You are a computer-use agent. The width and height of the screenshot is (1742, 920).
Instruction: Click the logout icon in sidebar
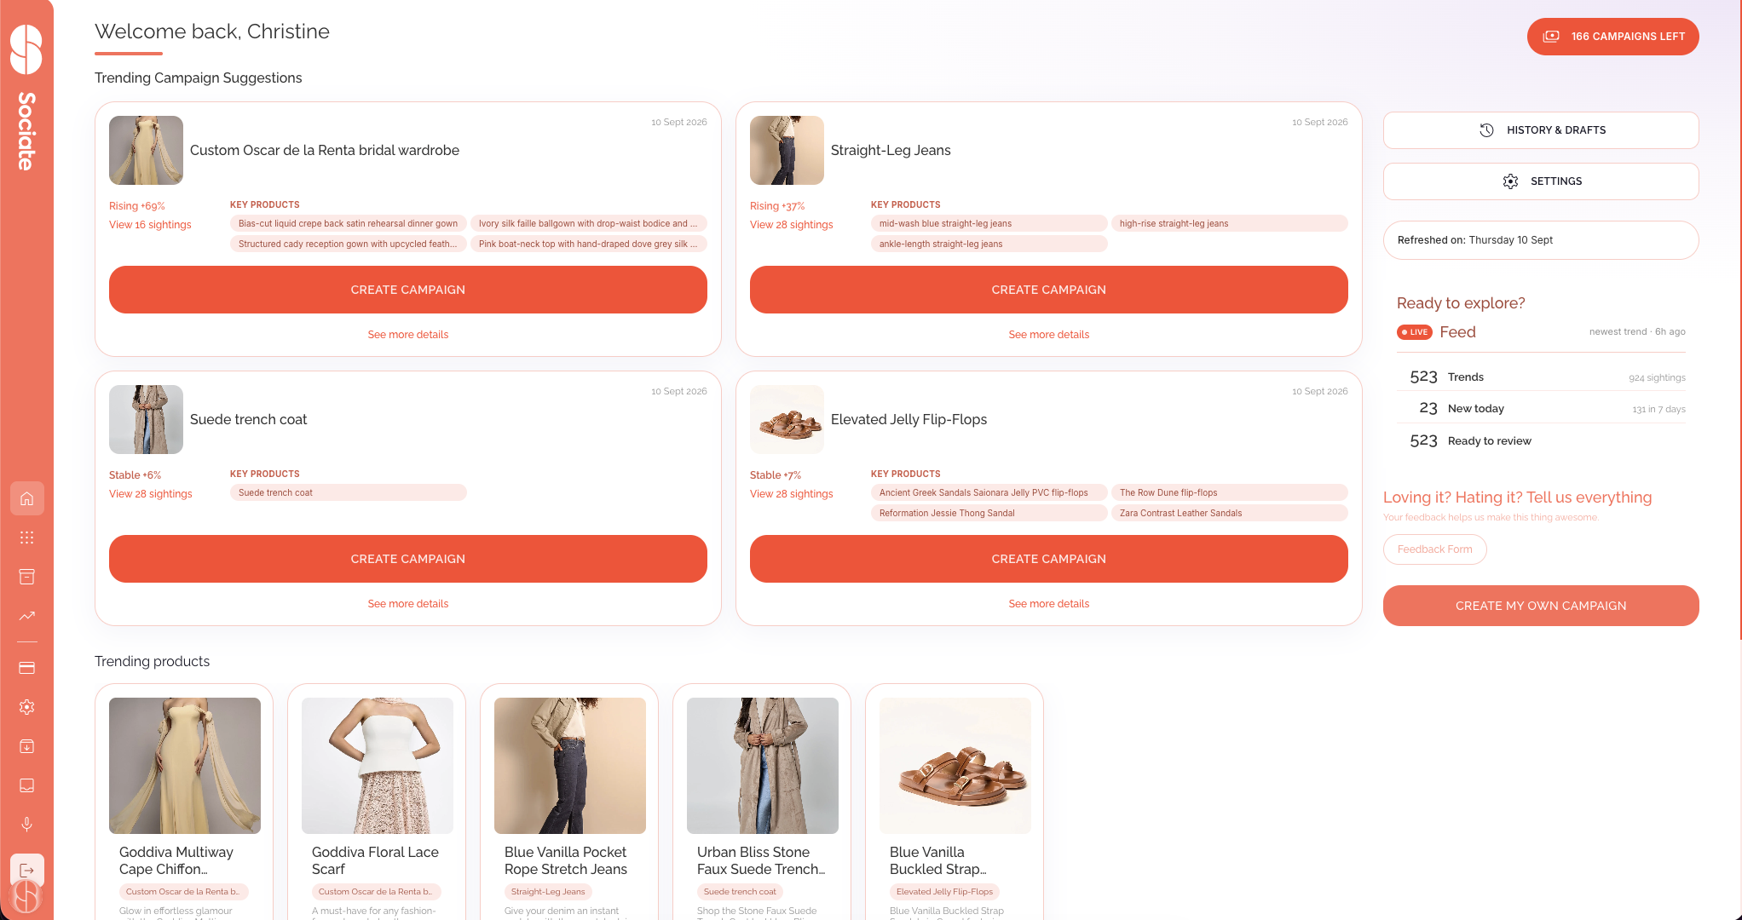(x=26, y=870)
